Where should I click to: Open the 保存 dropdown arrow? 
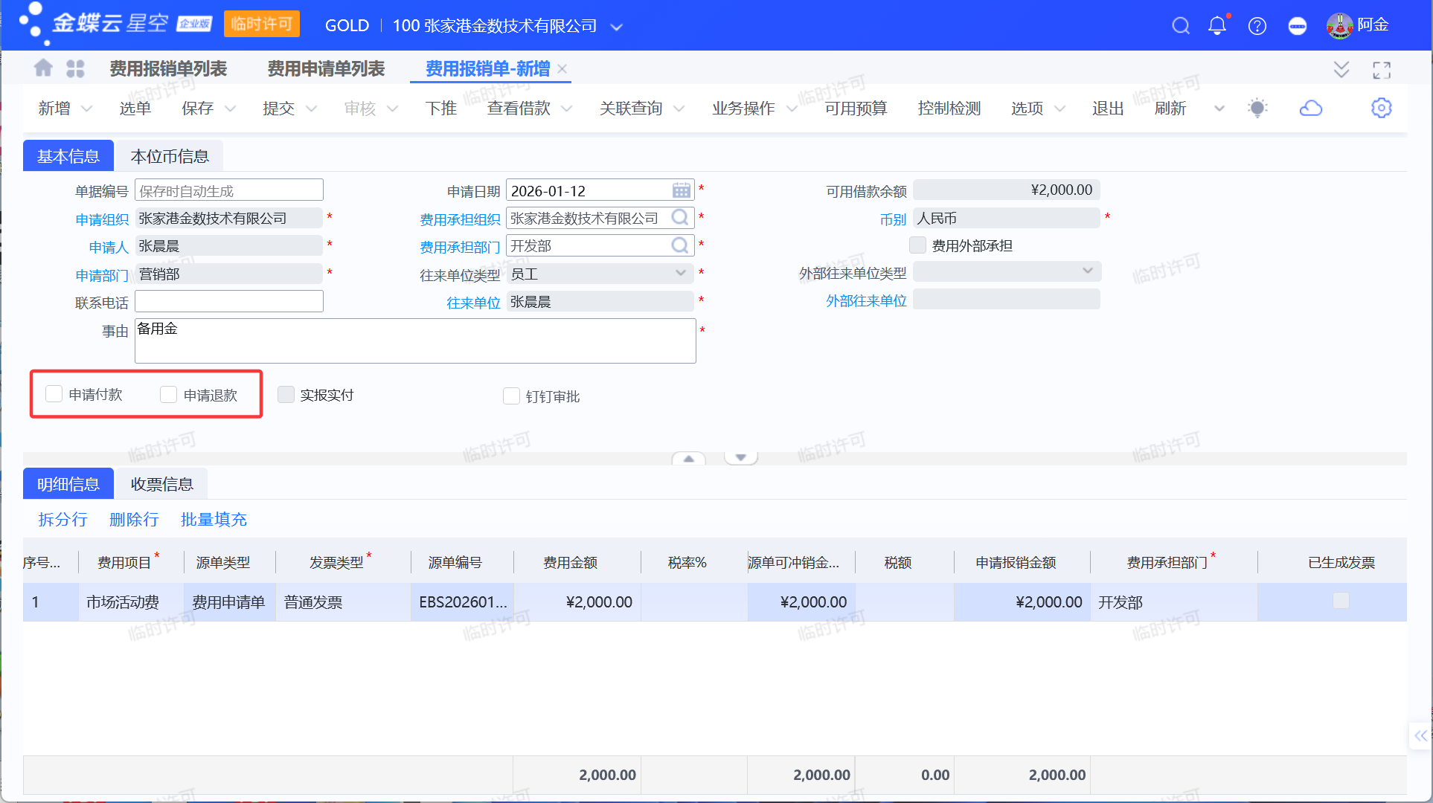(231, 109)
